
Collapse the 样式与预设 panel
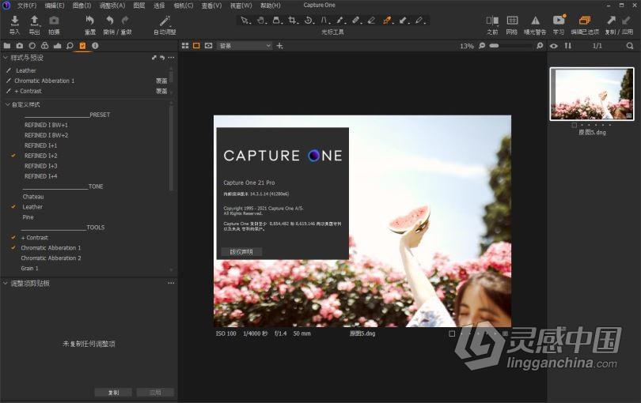[6, 58]
